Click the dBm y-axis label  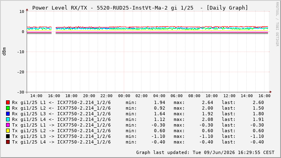pos(4,52)
